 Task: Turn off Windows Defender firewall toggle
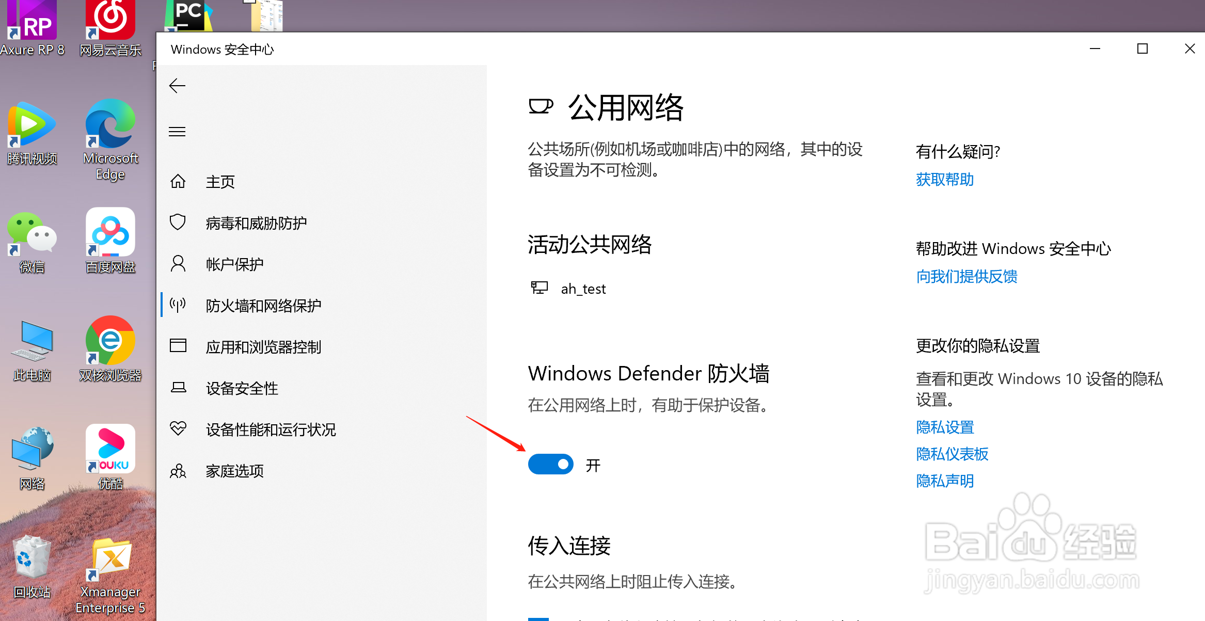coord(550,465)
